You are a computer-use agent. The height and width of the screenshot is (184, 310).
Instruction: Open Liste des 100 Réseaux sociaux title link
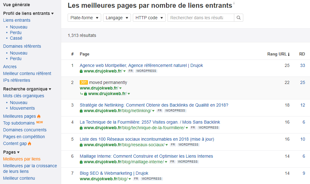(x=147, y=139)
